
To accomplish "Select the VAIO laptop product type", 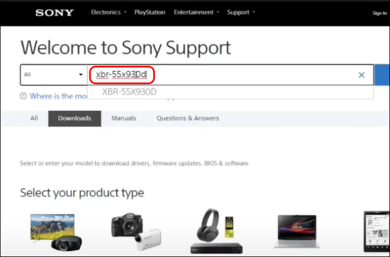I will 297,232.
